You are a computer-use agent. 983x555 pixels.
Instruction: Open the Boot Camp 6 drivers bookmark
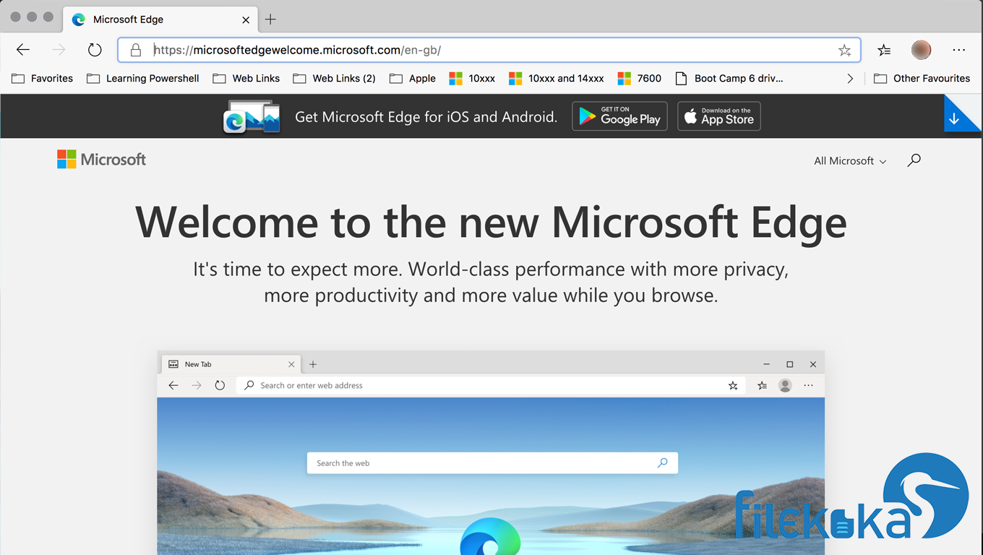tap(729, 78)
